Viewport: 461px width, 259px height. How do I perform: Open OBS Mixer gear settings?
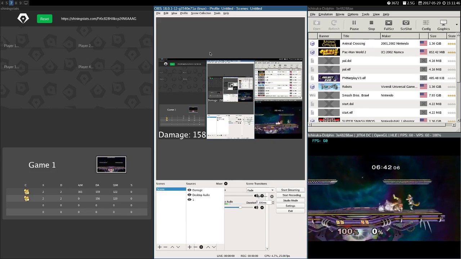[x=226, y=184]
